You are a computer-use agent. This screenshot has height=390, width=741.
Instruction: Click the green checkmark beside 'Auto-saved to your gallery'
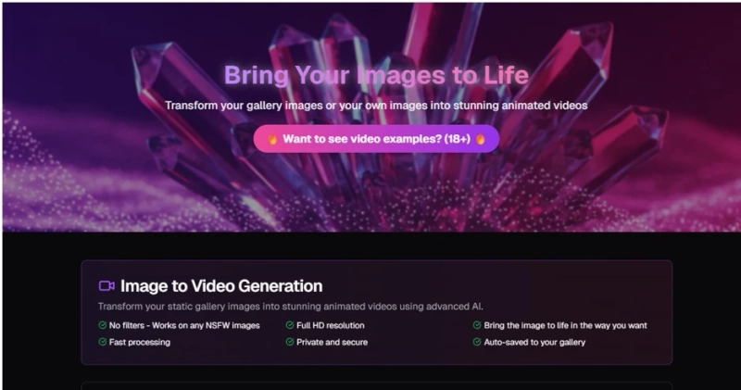477,342
